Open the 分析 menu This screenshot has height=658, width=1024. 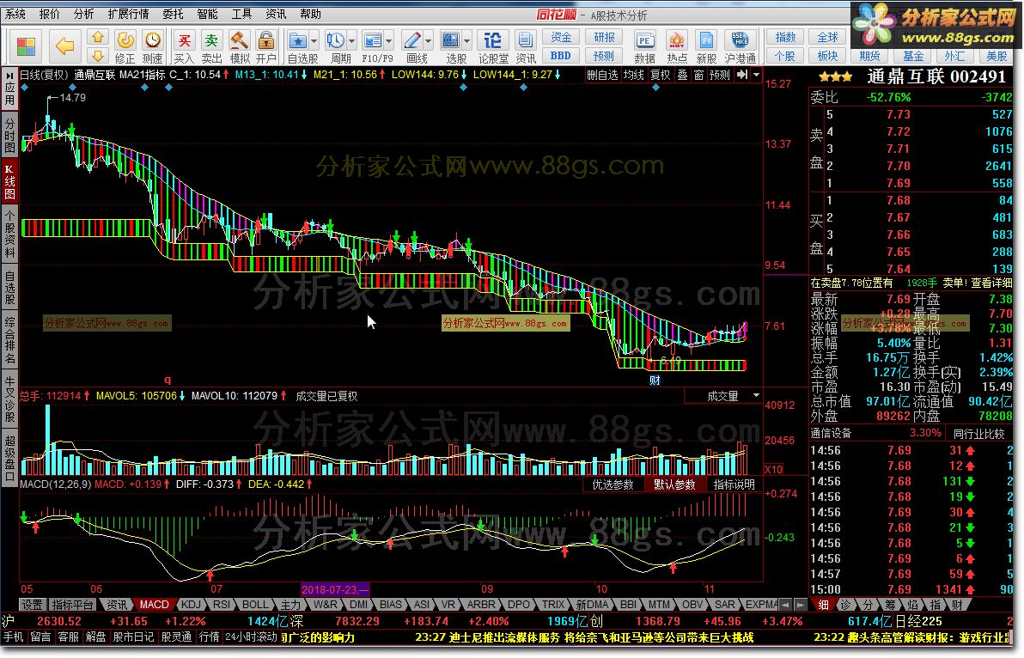[x=83, y=14]
